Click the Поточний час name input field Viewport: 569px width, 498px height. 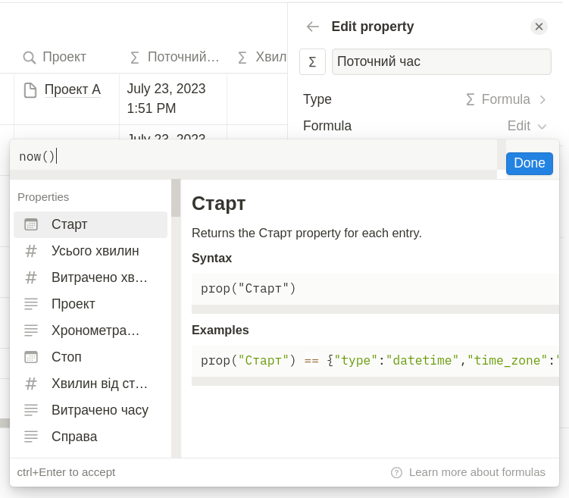pos(441,62)
